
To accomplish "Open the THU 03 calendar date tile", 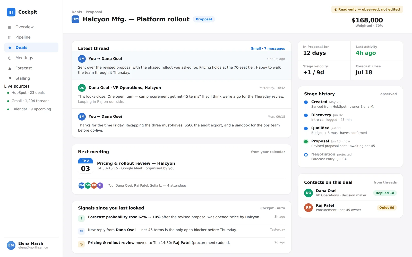I will [85, 166].
